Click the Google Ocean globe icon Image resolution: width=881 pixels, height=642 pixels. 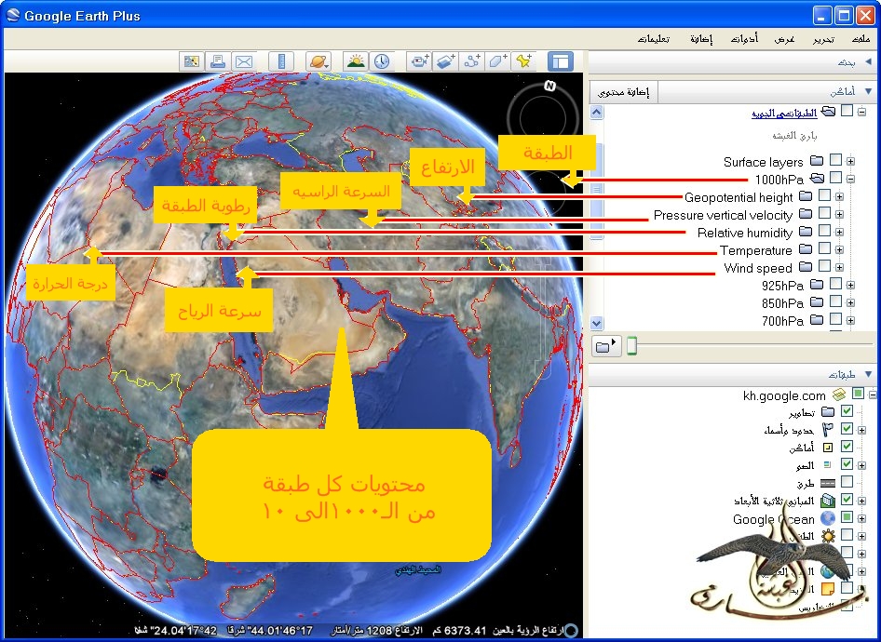coord(828,518)
